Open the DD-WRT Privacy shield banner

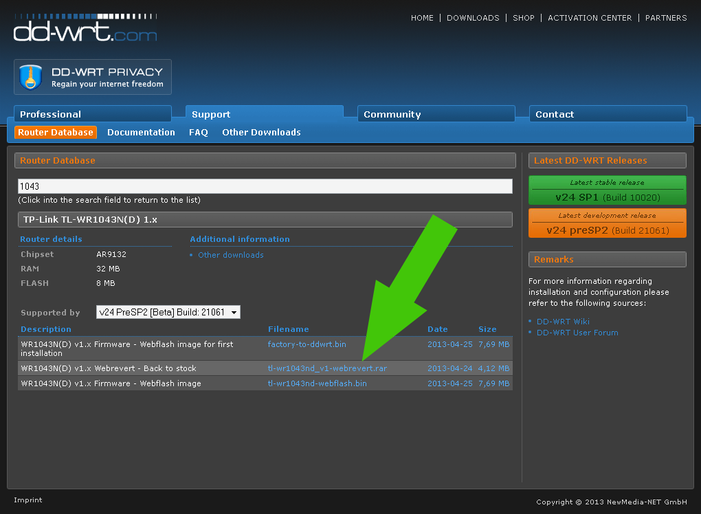coord(93,77)
